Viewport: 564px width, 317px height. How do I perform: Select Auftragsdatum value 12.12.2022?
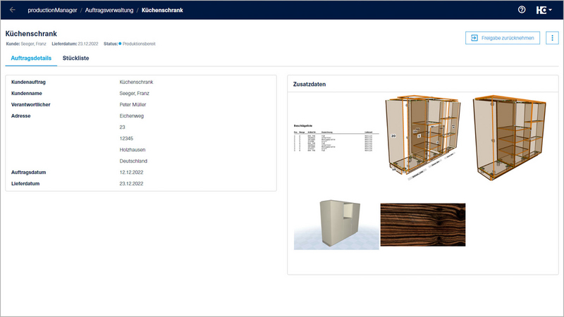pyautogui.click(x=131, y=172)
